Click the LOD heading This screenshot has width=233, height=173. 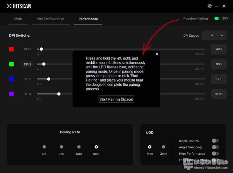click(150, 133)
